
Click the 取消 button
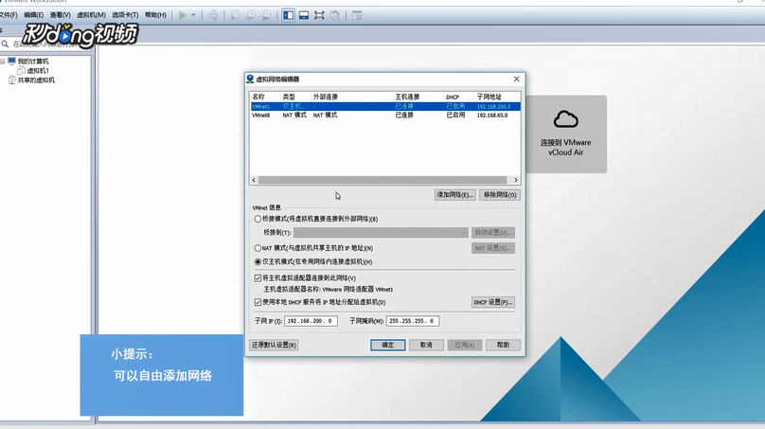click(426, 345)
